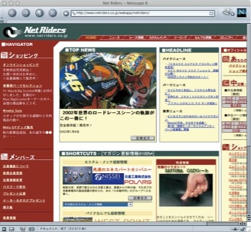Open the custom/maintenance select dropdown in SHORTCUTS
Viewport: 251px width, 232px height.
tap(98, 204)
